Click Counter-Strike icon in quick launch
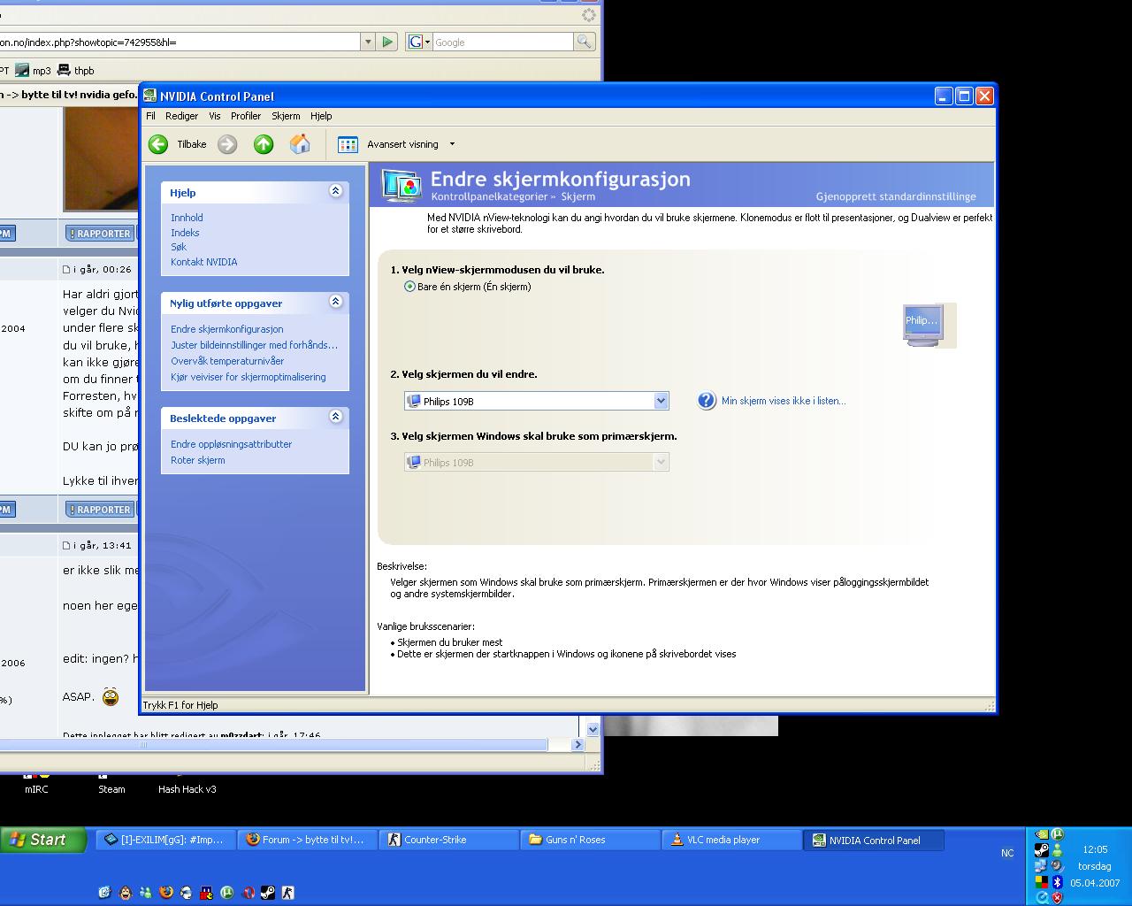The image size is (1132, 906). [288, 893]
